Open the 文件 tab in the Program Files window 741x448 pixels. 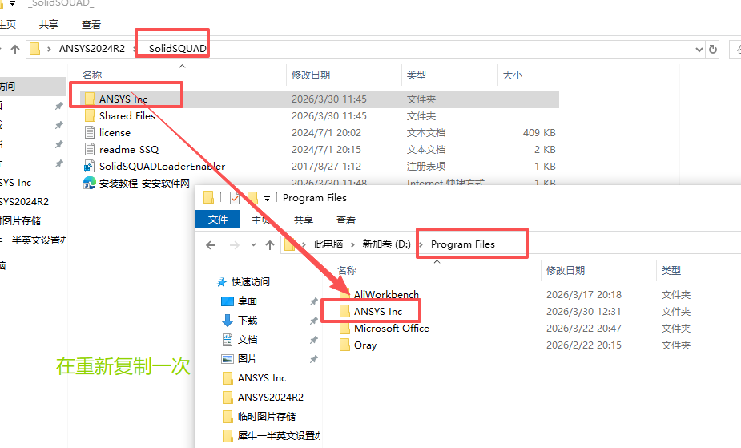point(218,220)
